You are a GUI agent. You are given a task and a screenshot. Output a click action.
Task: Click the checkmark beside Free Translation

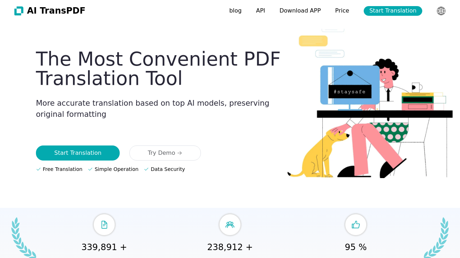coord(38,169)
